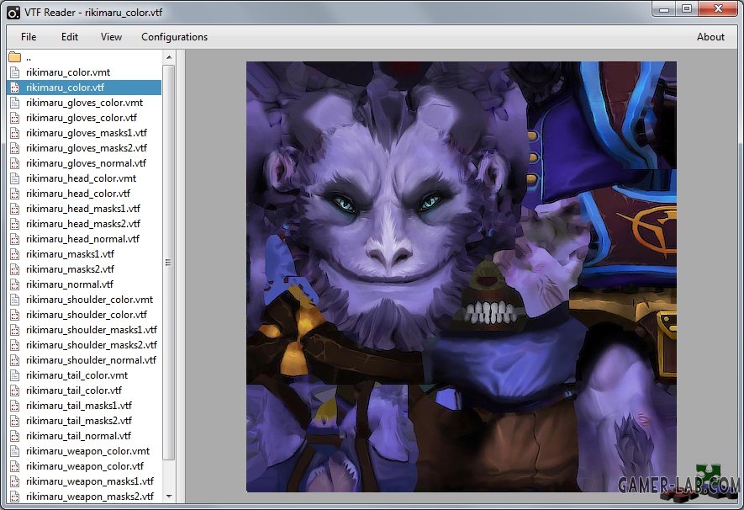Click the rikimaru_head_normal.vtf file icon
The height and width of the screenshot is (510, 744).
14,239
